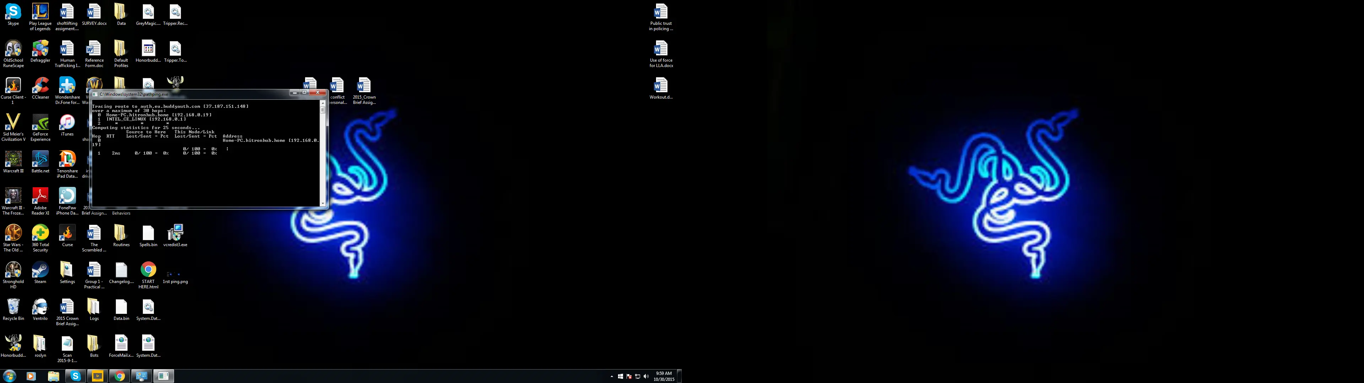Open Human Trafficking Word document
The width and height of the screenshot is (1364, 383).
point(67,54)
